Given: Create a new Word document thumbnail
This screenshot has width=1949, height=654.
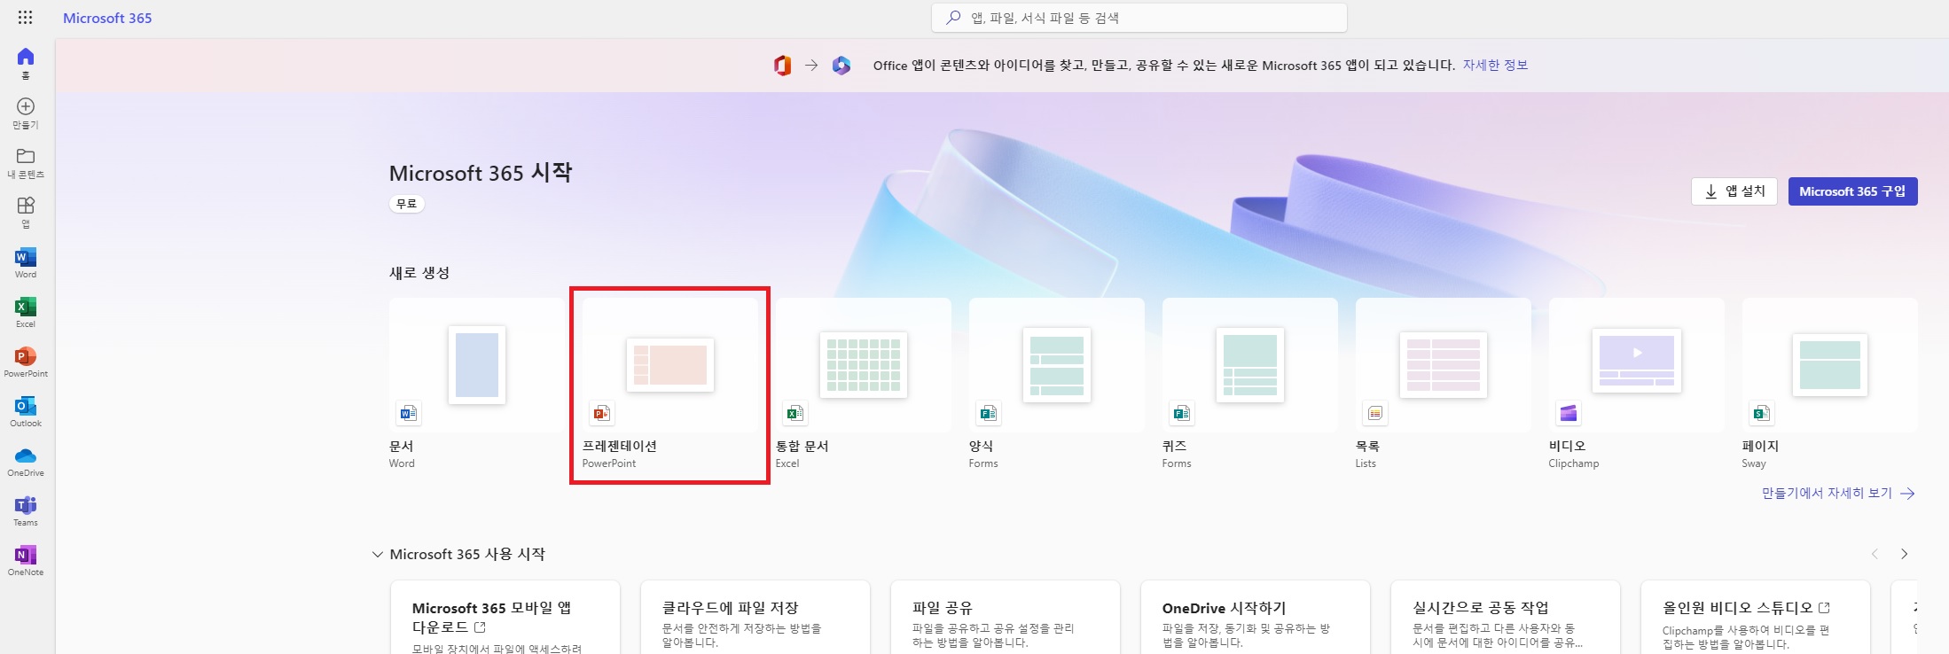Looking at the screenshot, I should 477,365.
